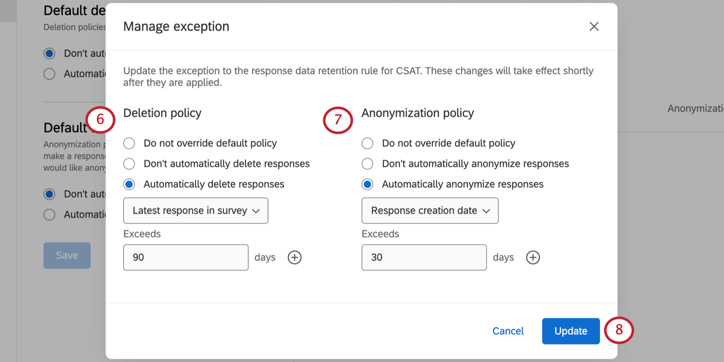
Task: Click the 90 days Exceeds input field
Action: click(x=186, y=257)
